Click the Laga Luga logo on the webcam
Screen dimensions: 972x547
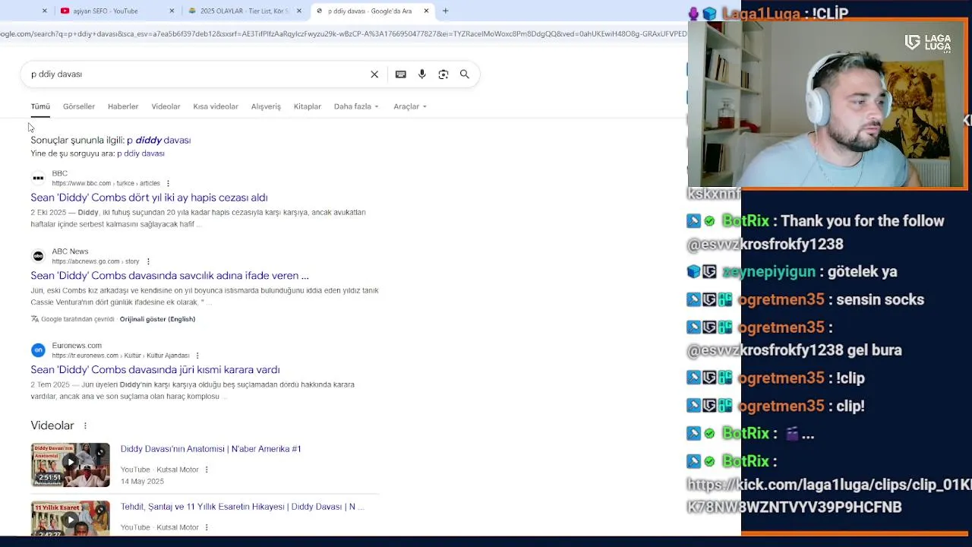pyautogui.click(x=928, y=43)
